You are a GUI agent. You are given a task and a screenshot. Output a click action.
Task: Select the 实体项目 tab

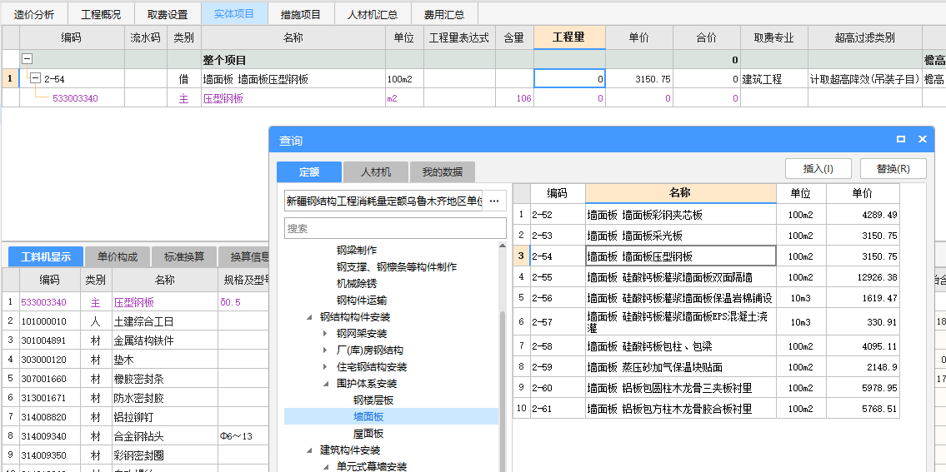click(234, 14)
